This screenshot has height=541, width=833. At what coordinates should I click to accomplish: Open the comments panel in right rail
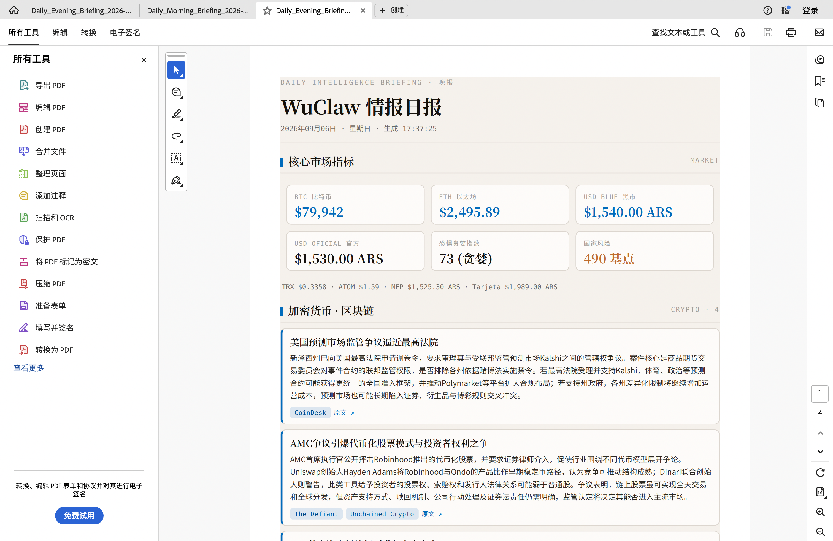point(820,60)
